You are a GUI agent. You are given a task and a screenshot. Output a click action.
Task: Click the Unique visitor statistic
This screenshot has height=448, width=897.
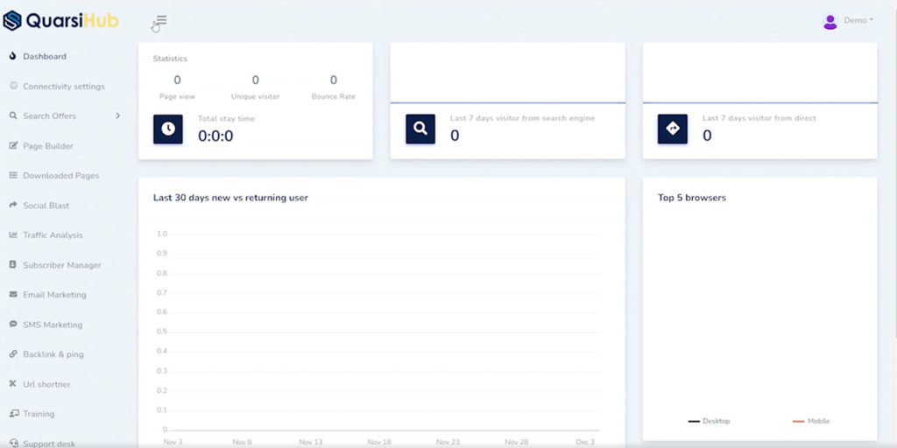coord(255,87)
